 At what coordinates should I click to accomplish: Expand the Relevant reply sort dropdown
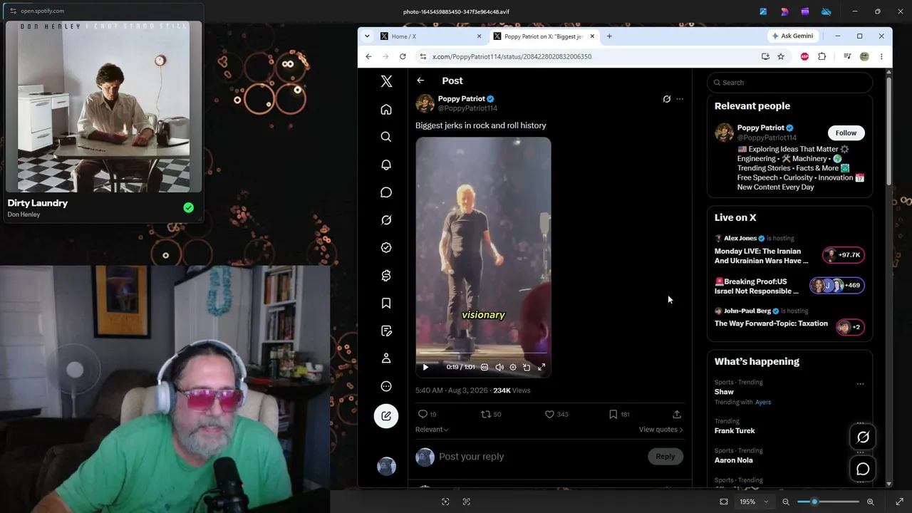click(432, 430)
